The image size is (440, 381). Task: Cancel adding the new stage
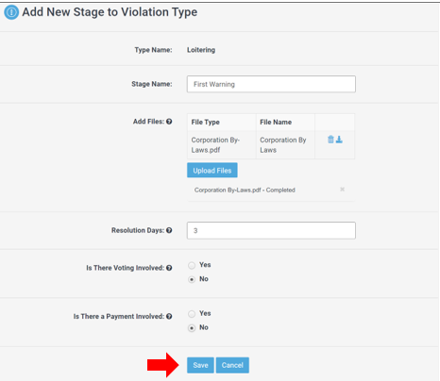[232, 365]
